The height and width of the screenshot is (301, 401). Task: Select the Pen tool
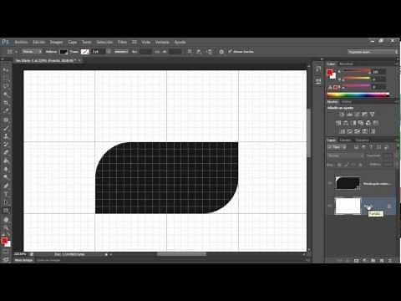coord(6,186)
